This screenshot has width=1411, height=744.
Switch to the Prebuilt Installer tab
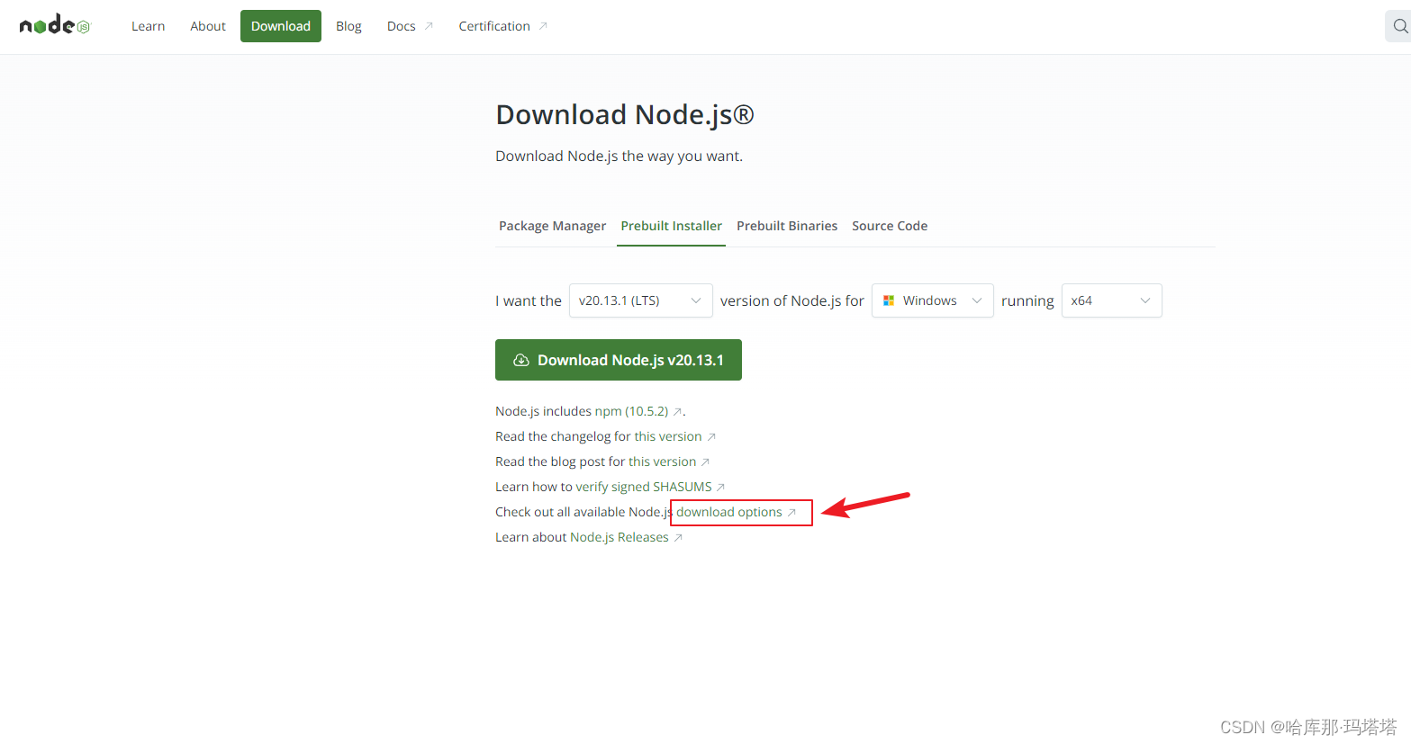point(671,226)
